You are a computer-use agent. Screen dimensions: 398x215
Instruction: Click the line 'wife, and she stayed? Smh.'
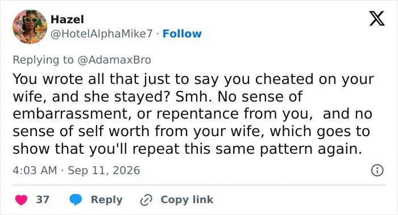tap(157, 96)
